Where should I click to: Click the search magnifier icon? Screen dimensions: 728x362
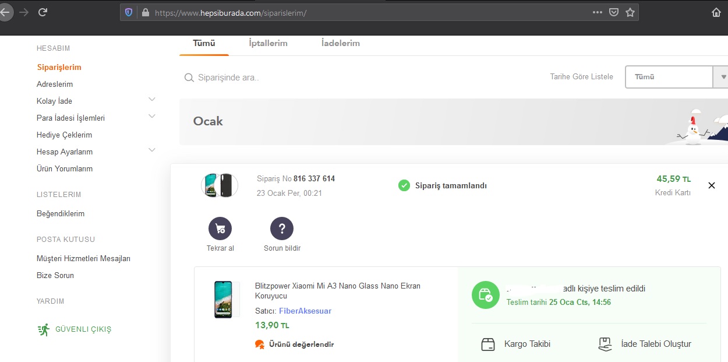click(189, 78)
